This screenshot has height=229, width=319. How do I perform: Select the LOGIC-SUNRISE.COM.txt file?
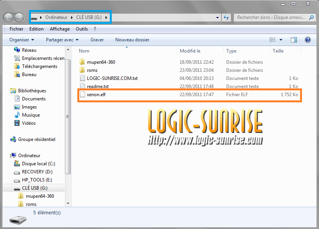click(x=112, y=78)
